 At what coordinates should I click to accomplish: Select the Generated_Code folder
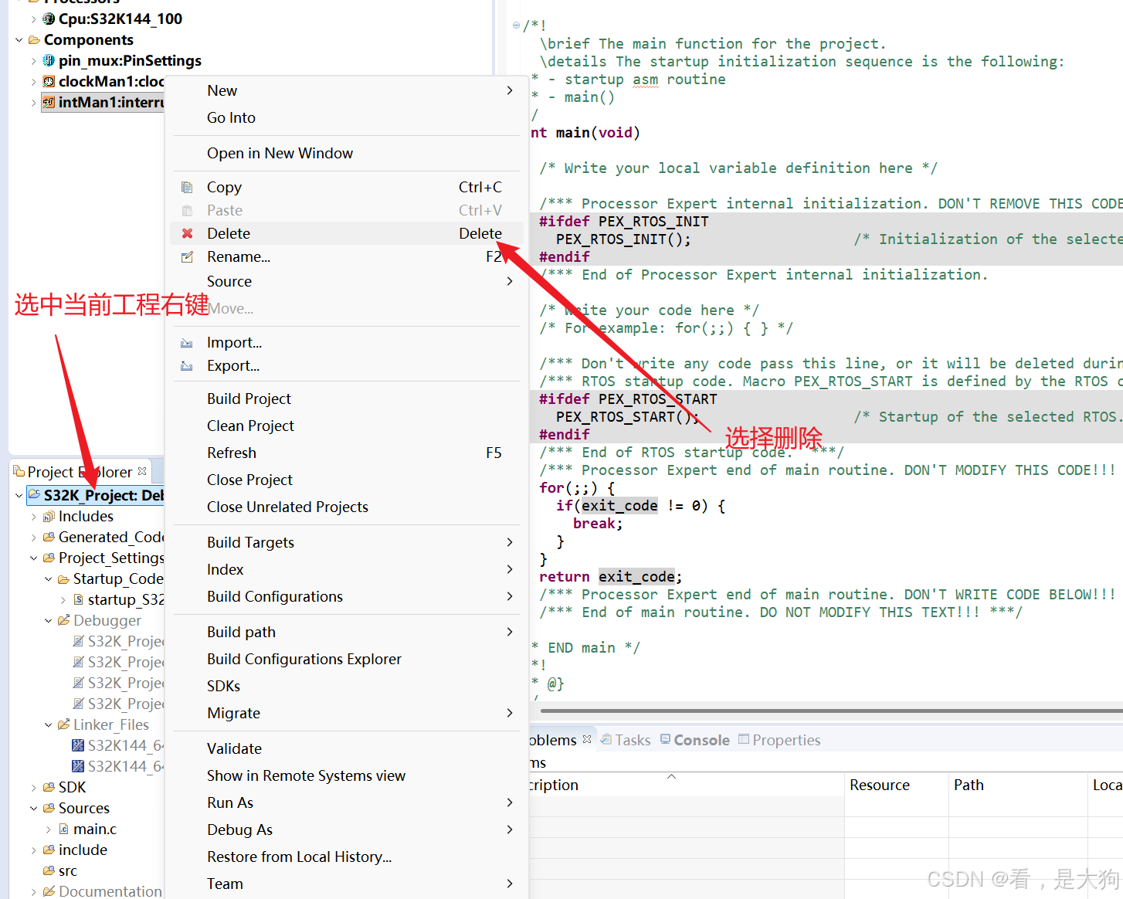pos(111,537)
